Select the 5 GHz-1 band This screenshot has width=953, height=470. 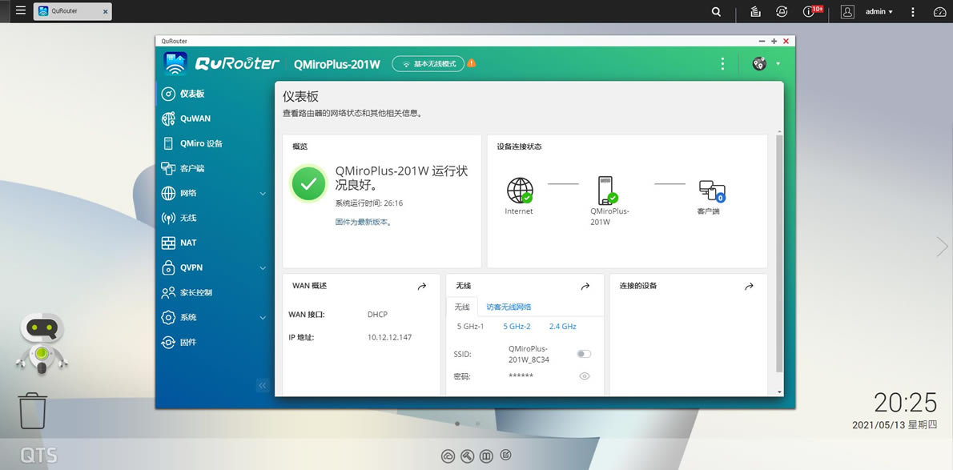[470, 327]
